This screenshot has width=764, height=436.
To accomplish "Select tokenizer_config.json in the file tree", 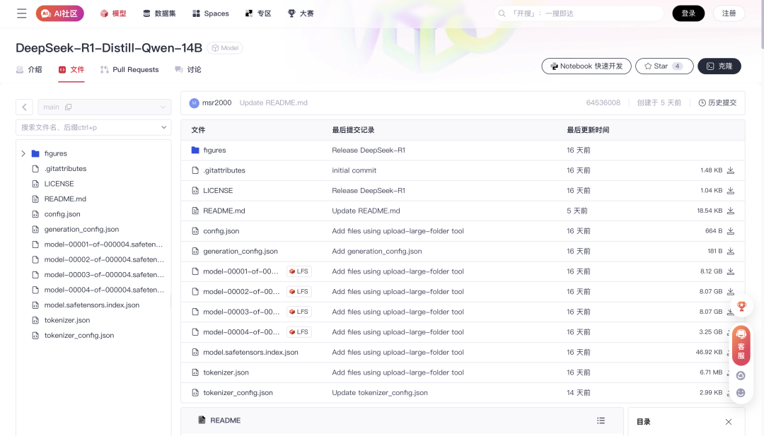I will 79,335.
